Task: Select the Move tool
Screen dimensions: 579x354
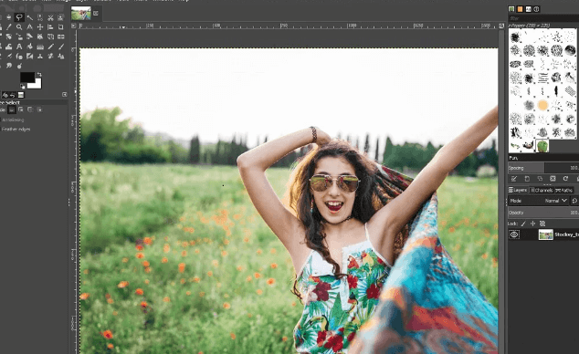Action: coord(40,27)
